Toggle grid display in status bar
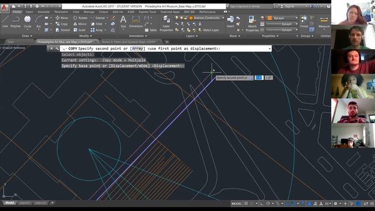 [246, 203]
